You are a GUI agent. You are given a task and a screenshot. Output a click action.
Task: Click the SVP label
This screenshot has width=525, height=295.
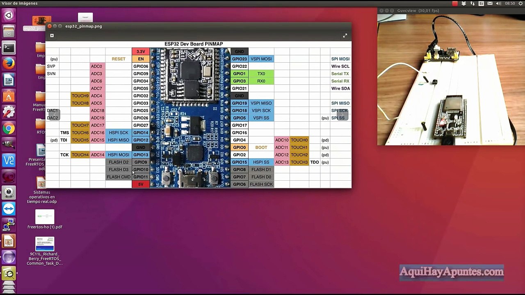coord(51,66)
